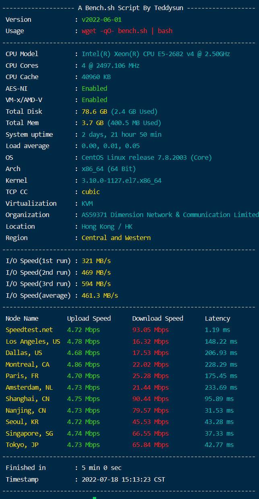Click the Total Mem value 3.7 GB
This screenshot has width=259, height=499.
[x=92, y=123]
